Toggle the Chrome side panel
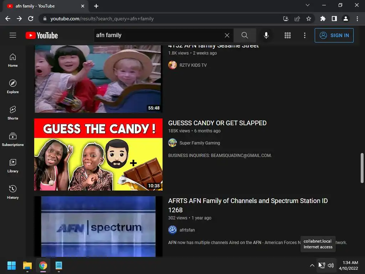 click(334, 19)
